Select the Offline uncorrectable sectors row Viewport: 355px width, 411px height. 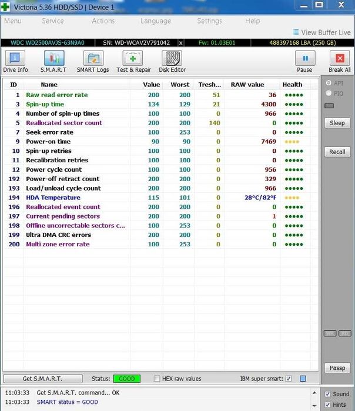point(161,226)
